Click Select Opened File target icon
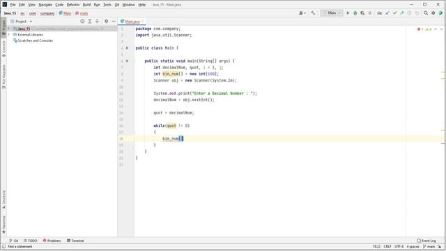 [82, 22]
